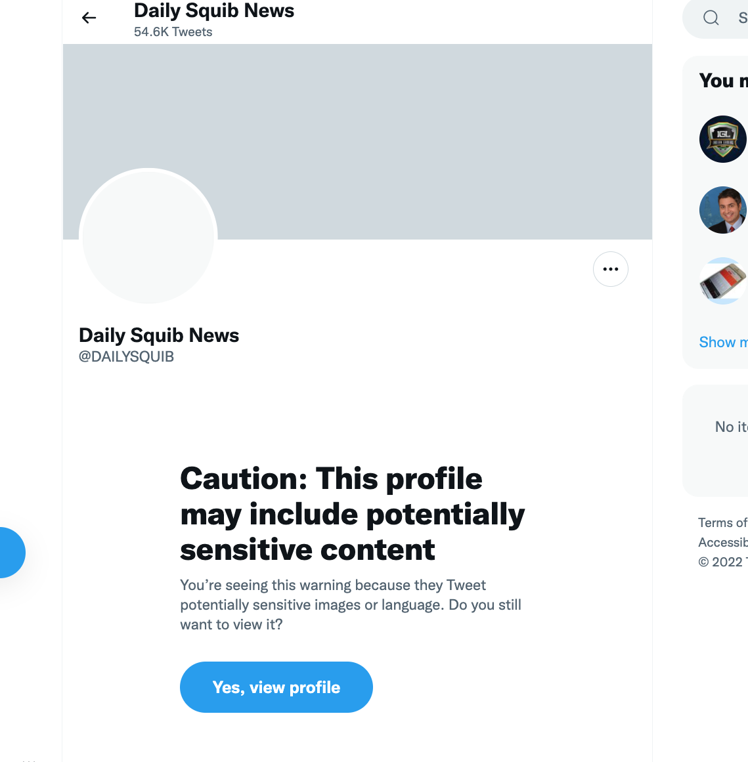Click the back arrow icon
The width and height of the screenshot is (748, 762).
(89, 18)
